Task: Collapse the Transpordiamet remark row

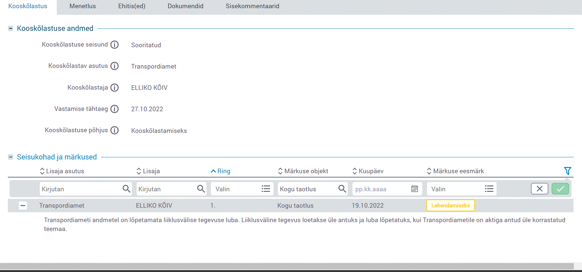Action: coord(23,206)
